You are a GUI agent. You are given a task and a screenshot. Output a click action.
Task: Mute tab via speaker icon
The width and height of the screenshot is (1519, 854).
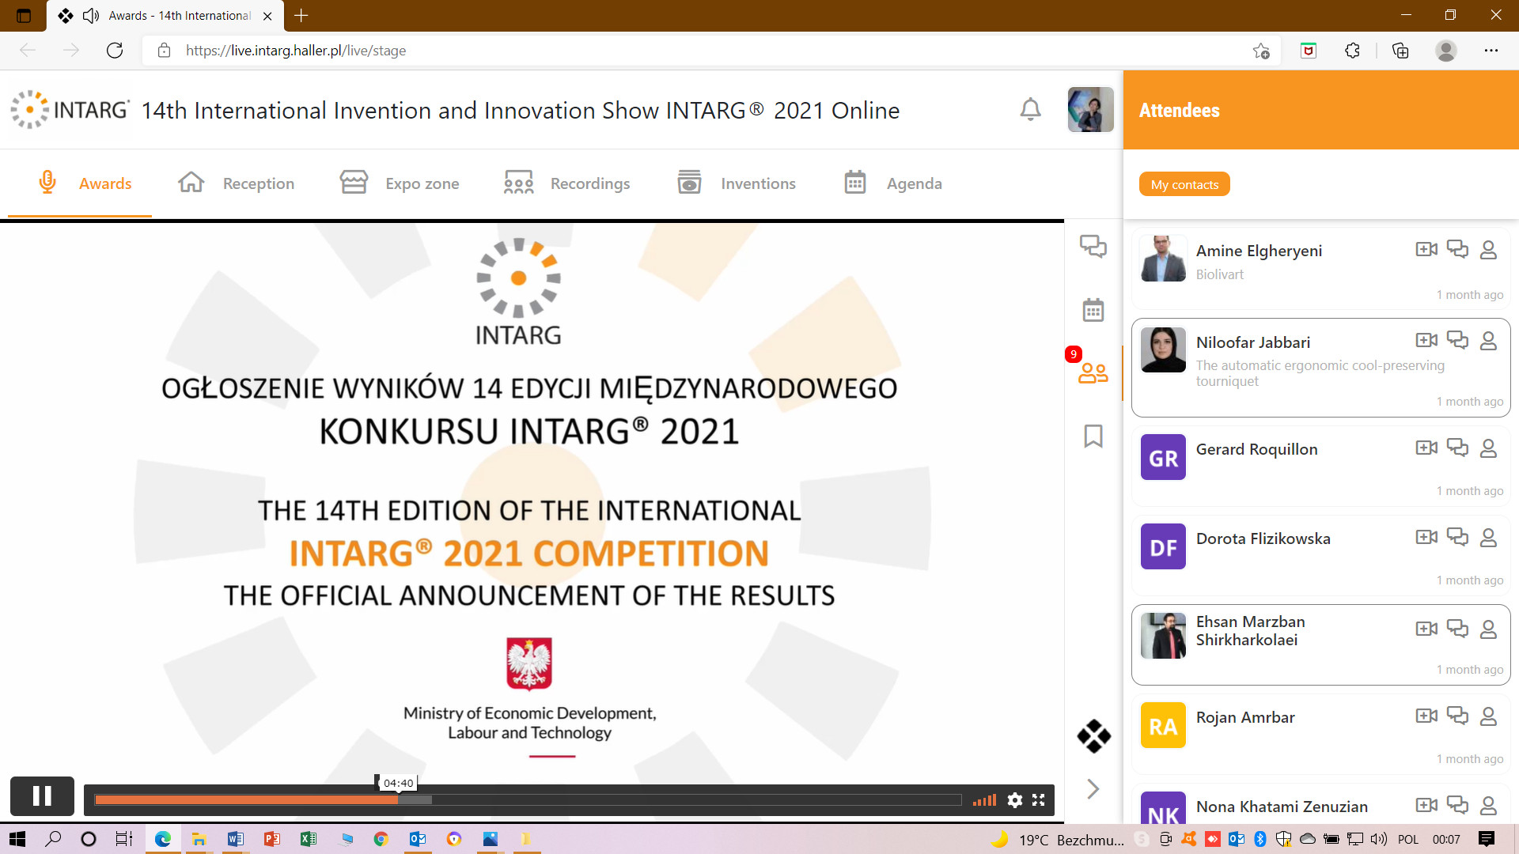[91, 16]
